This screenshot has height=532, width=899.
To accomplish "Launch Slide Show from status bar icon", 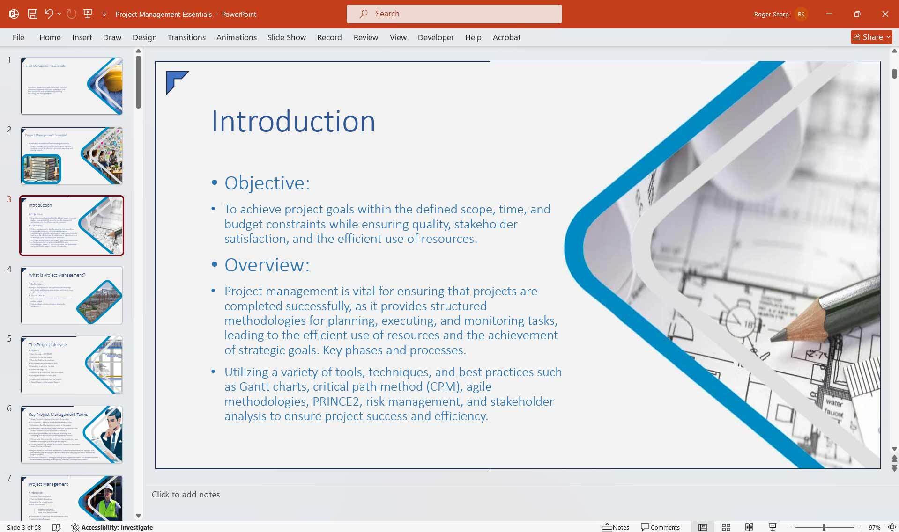I will click(x=773, y=527).
